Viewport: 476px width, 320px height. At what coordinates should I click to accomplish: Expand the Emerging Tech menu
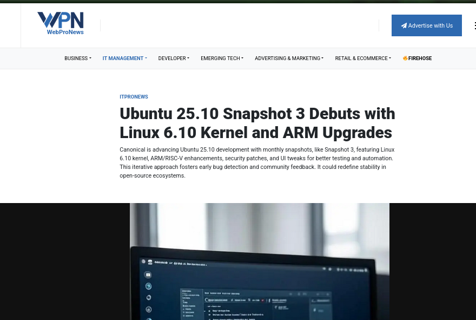pyautogui.click(x=222, y=58)
